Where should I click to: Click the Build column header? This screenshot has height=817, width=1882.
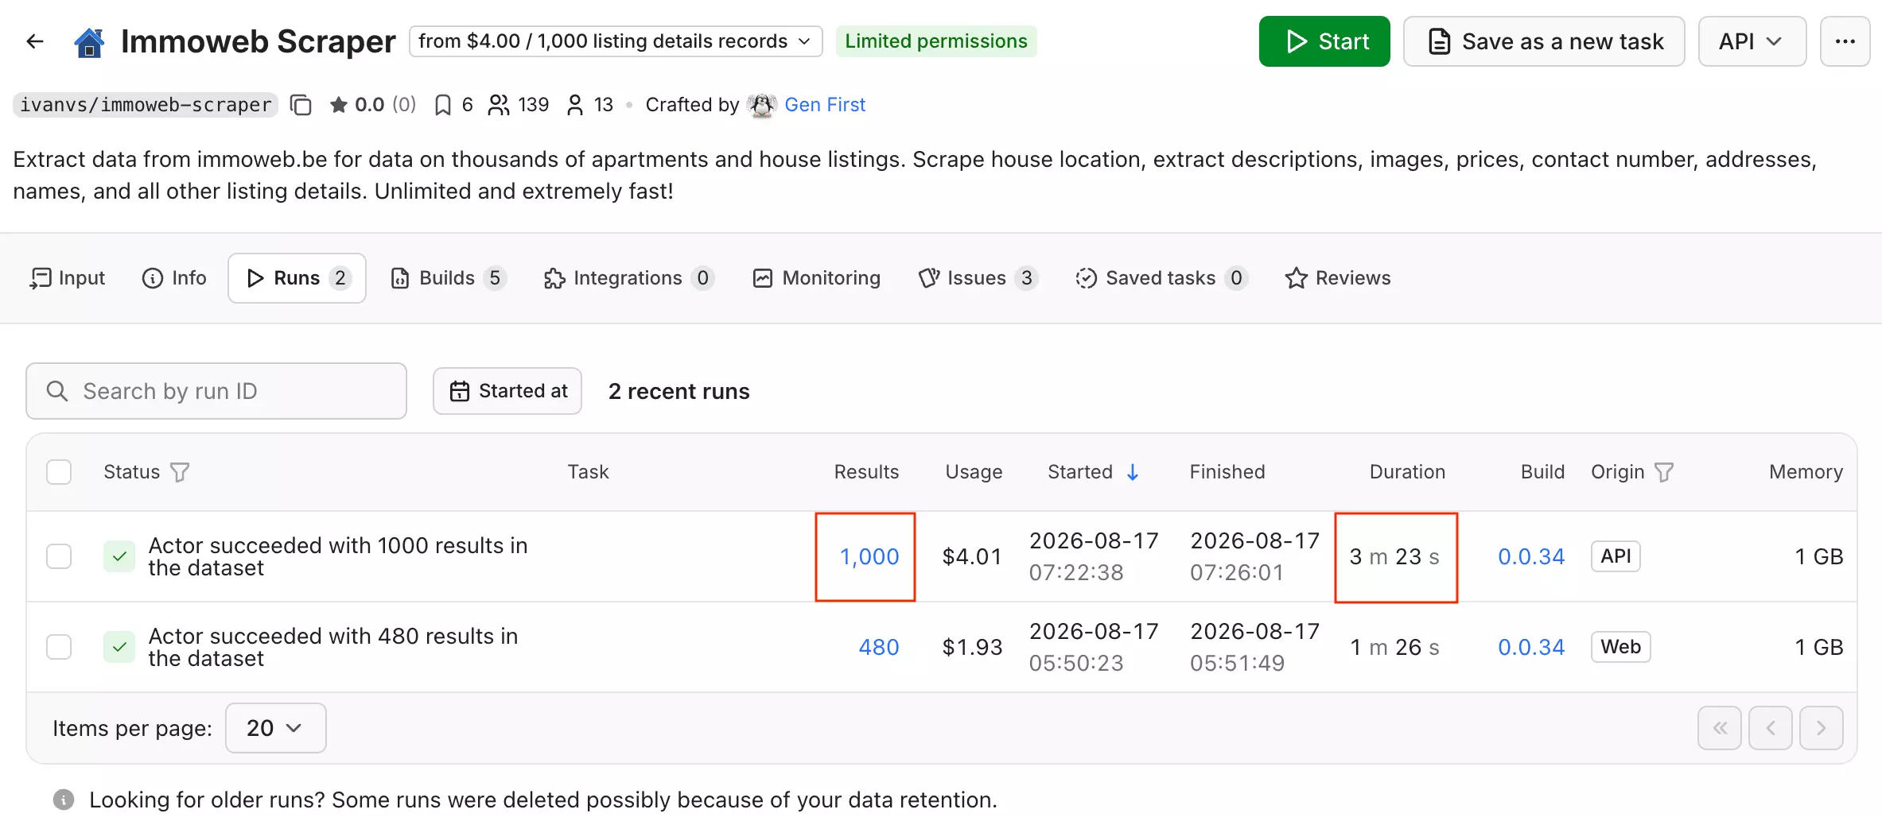click(1542, 472)
